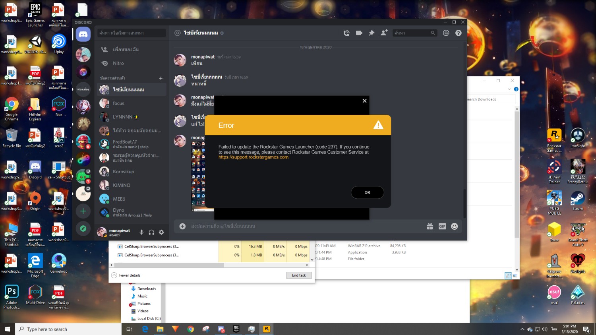This screenshot has width=596, height=335.
Task: Open the Windows Start menu
Action: 7,329
